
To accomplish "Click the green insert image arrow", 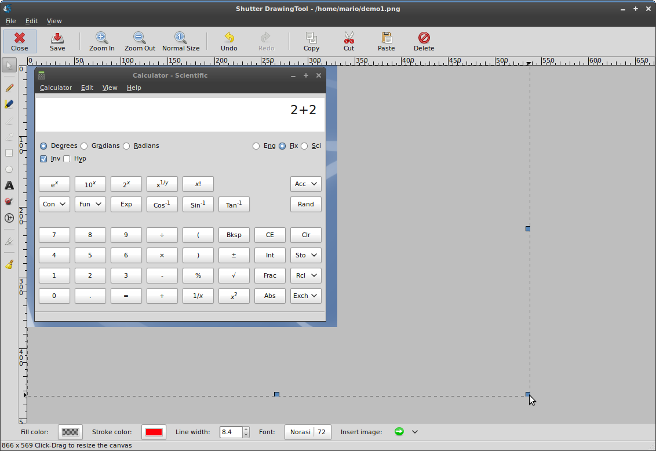I will (399, 432).
